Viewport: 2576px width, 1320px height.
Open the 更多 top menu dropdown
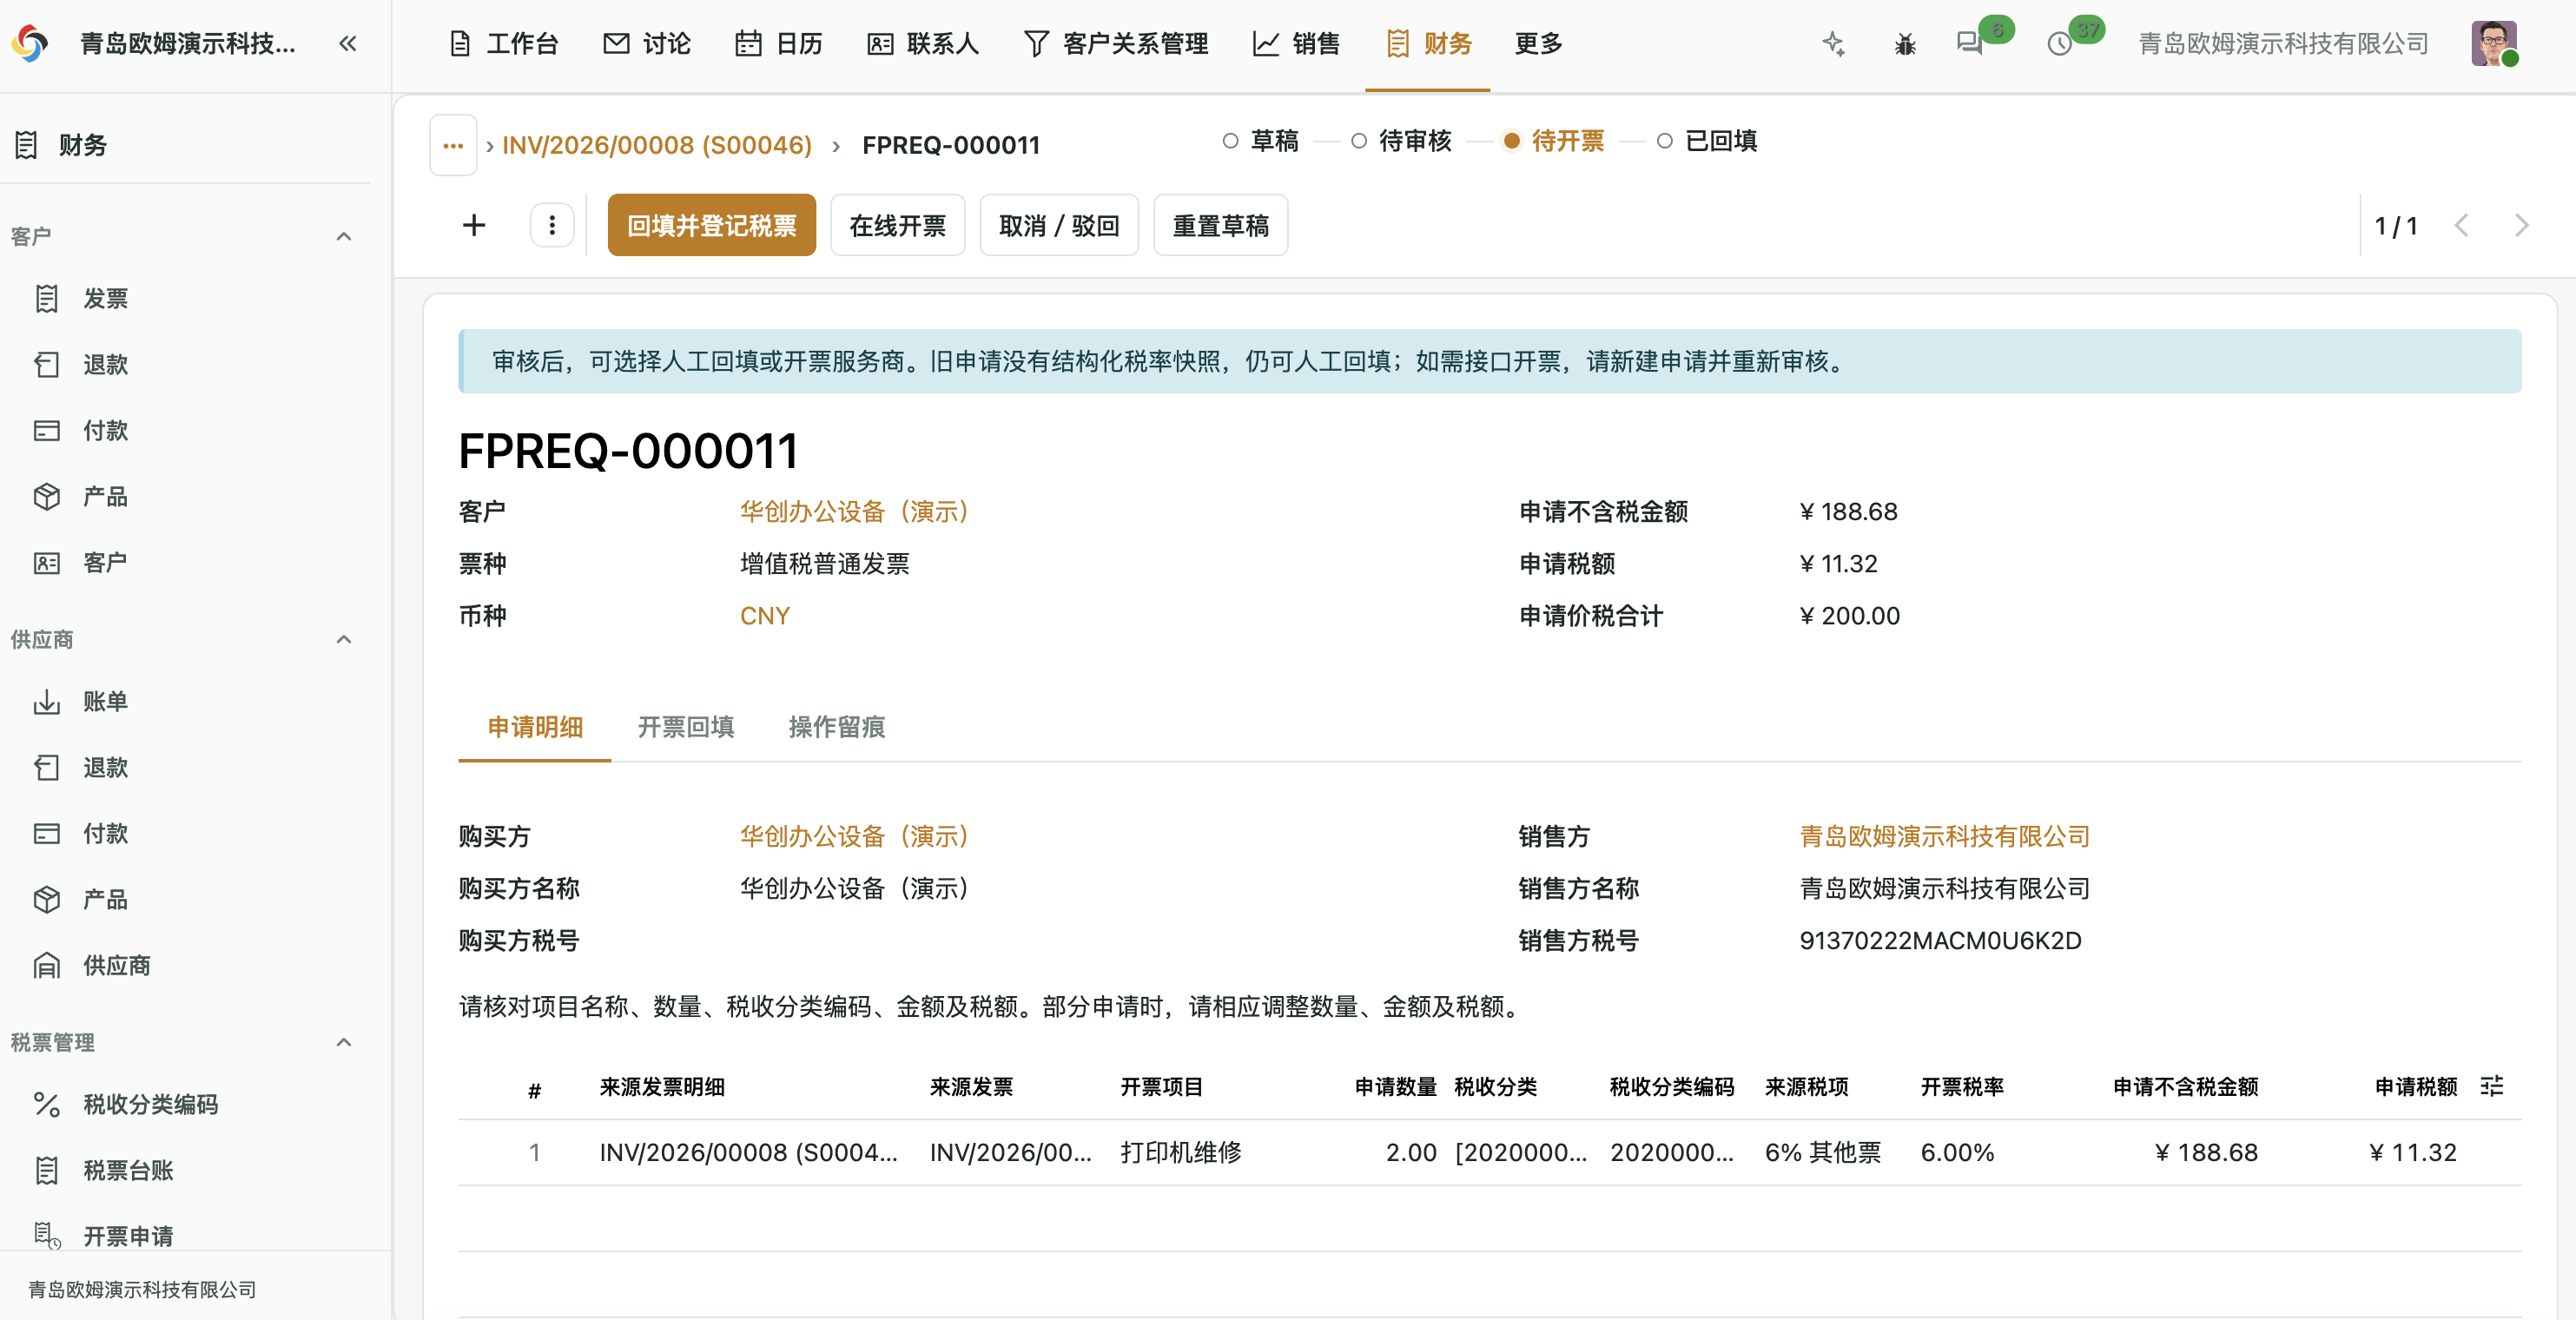[x=1538, y=44]
